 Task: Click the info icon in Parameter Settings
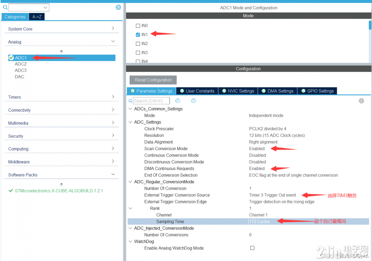tap(361, 101)
